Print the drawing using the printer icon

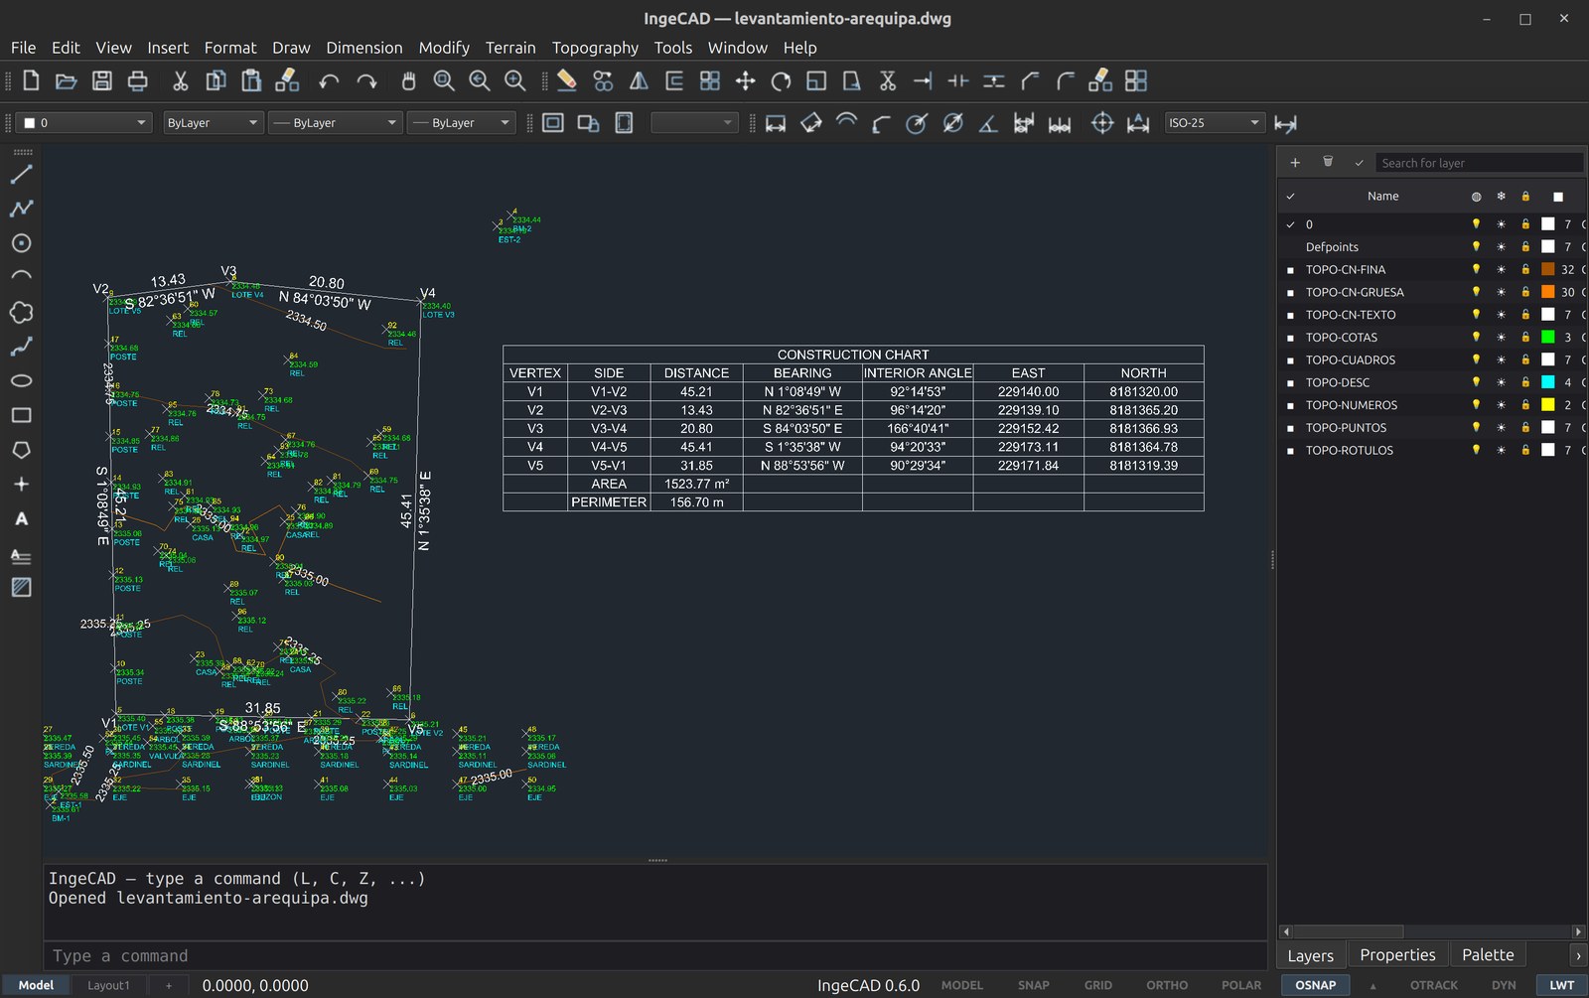pos(137,80)
